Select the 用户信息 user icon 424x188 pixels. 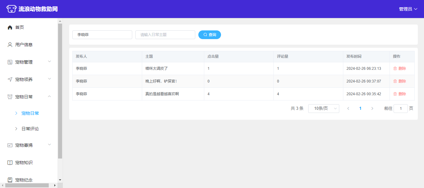(10, 45)
